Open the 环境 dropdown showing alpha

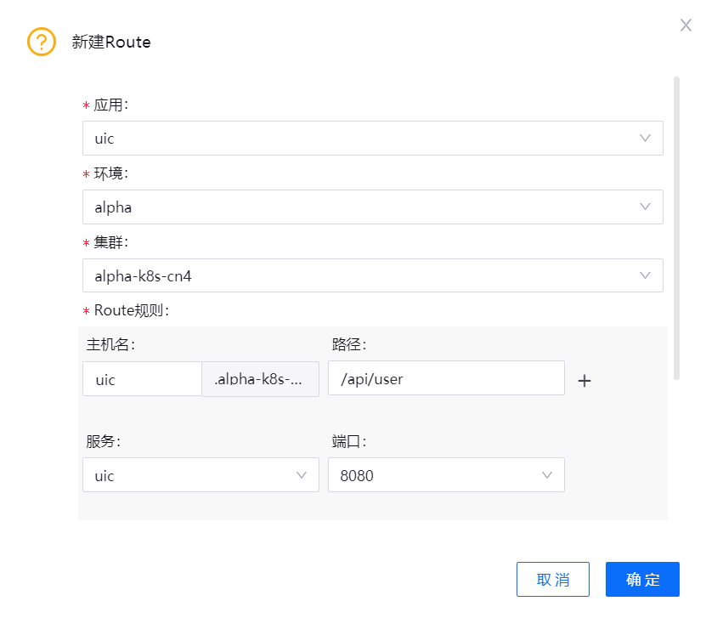pos(357,207)
